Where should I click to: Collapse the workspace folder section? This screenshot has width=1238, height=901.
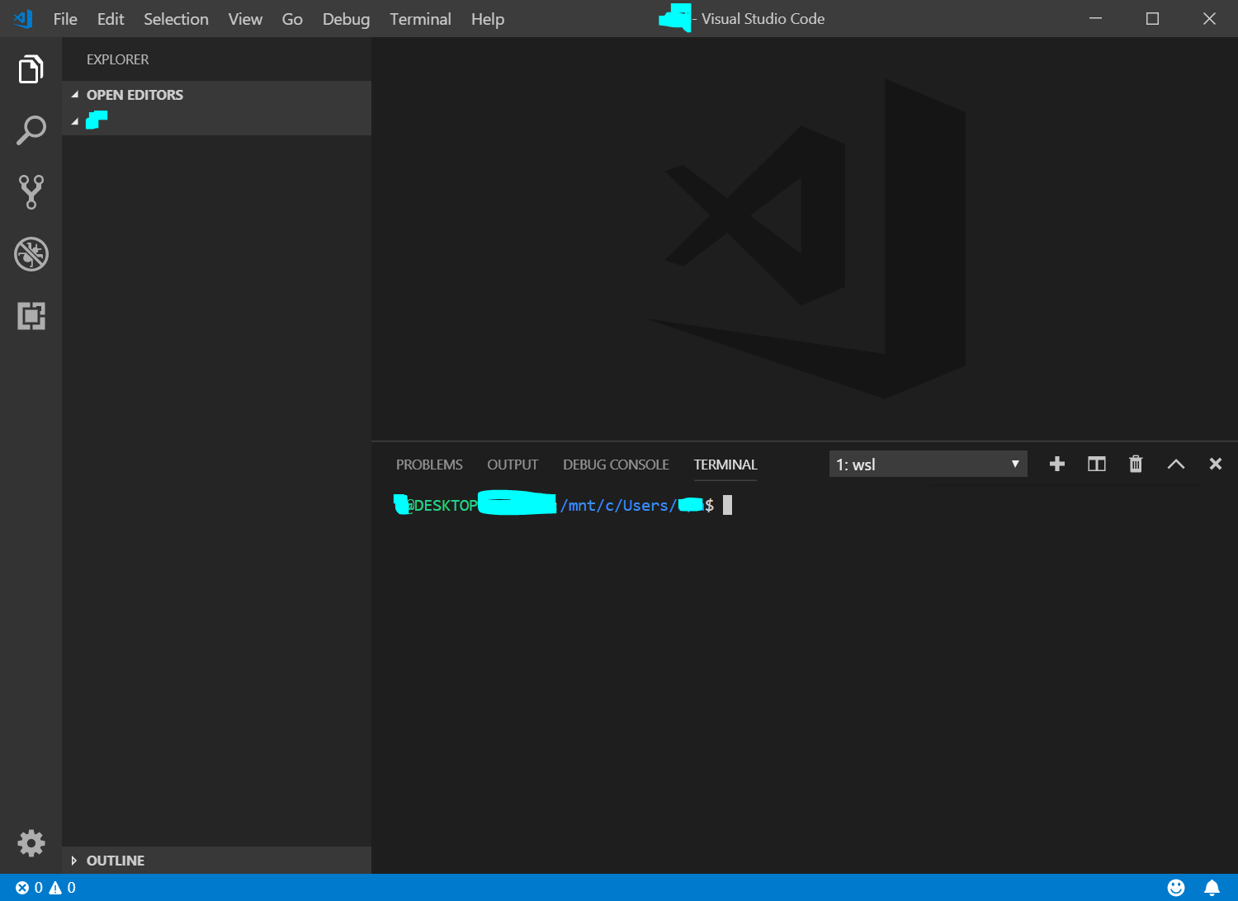[216, 121]
